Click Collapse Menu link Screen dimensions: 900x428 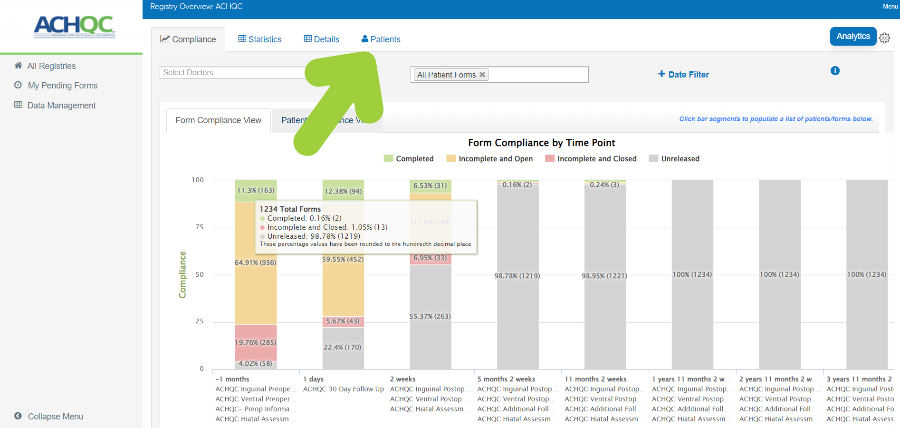(x=56, y=417)
